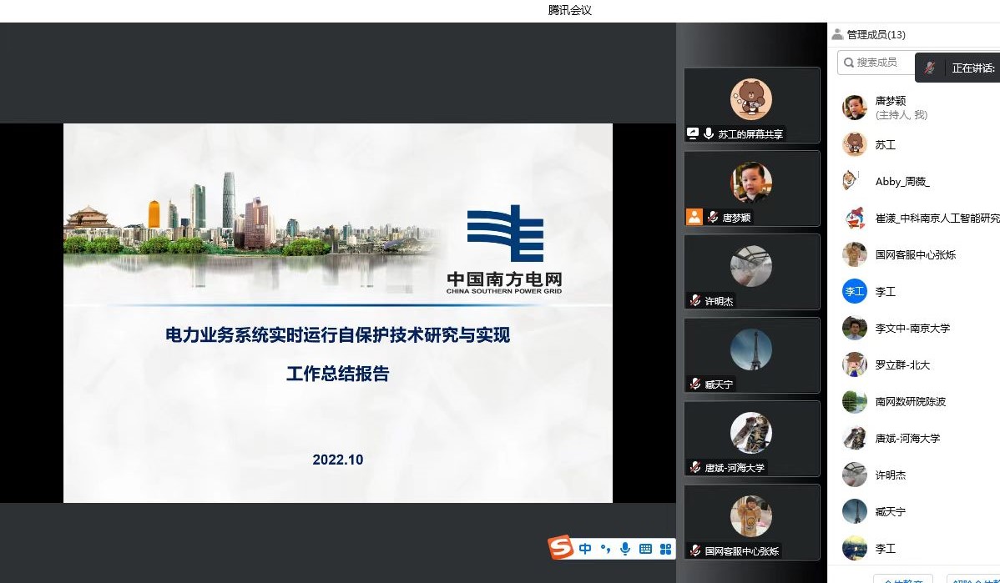1000x583 pixels.
Task: Click muted mic icon on 许明杰 tile
Action: click(x=694, y=300)
